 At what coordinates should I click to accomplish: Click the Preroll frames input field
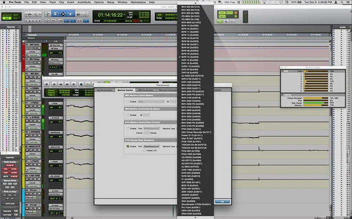(x=146, y=133)
